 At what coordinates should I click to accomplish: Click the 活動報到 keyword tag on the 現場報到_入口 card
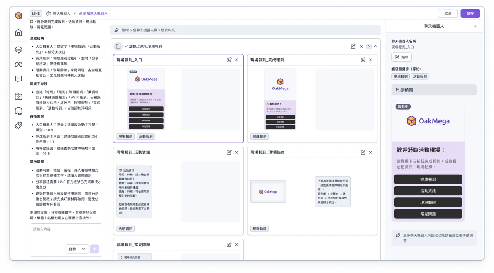145,136
